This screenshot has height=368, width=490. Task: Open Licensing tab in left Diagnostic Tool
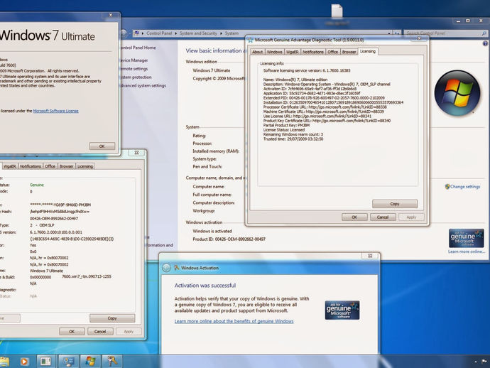click(x=85, y=166)
